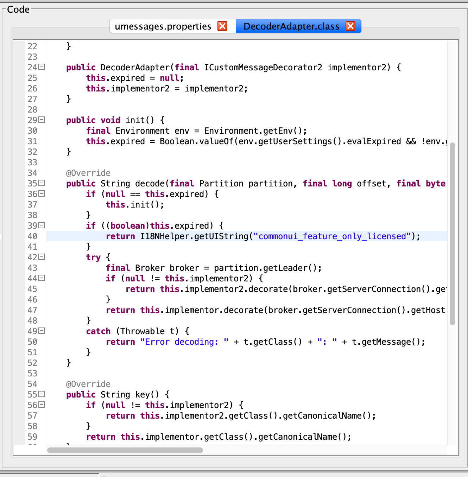Click the @Override annotation on line 34
Viewport: 468px width, 477px height.
pyautogui.click(x=88, y=173)
